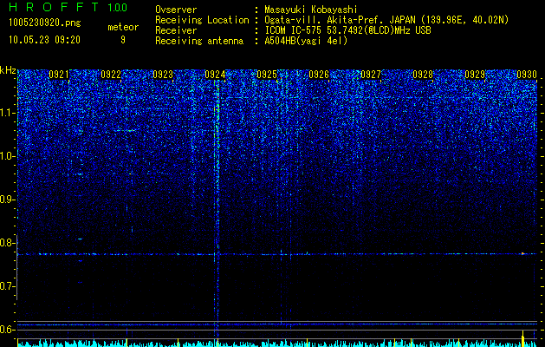Click the meteor label text
545x347 pixels.
click(123, 27)
